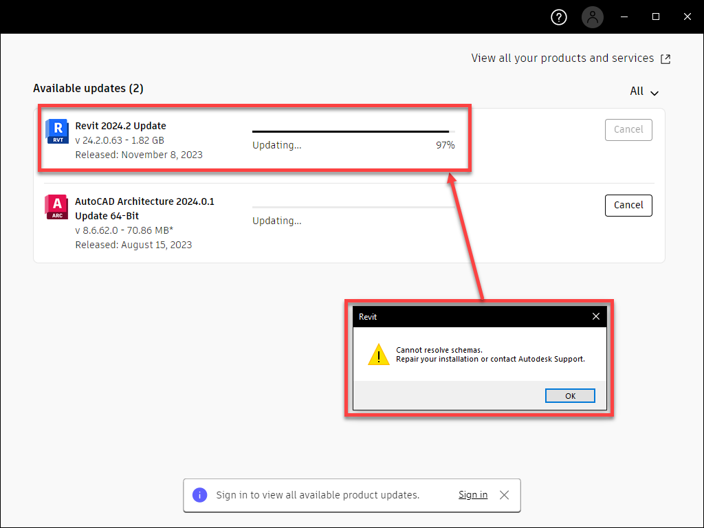Screen dimensions: 704x528
Task: Maximize the Autodesk updates window
Action: [x=655, y=16]
